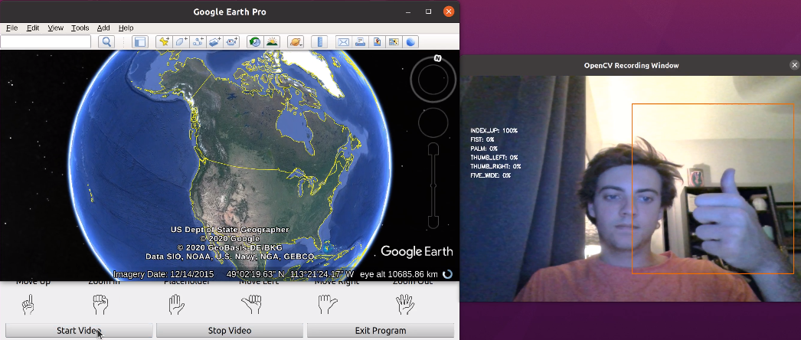Click the index-finger-up Move Up gesture icon
The width and height of the screenshot is (801, 340).
point(29,304)
